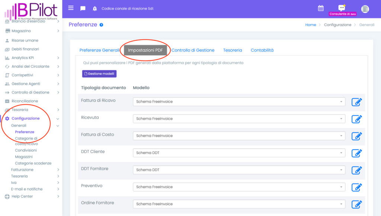The width and height of the screenshot is (381, 216).
Task: Open the Consulente AI assistant
Action: 342,10
